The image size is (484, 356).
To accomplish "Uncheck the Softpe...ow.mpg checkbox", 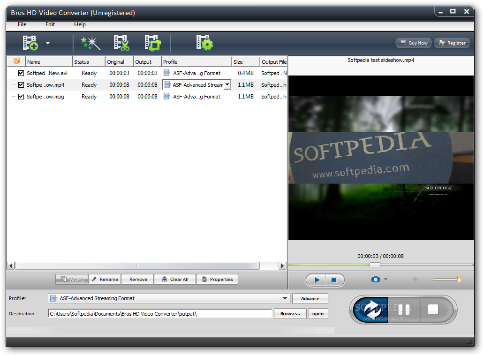I will [21, 96].
